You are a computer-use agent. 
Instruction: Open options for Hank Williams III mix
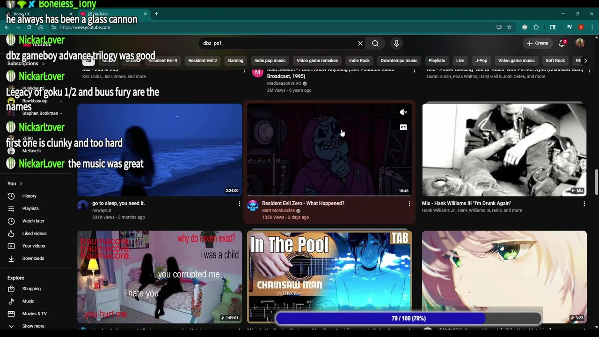click(x=584, y=204)
